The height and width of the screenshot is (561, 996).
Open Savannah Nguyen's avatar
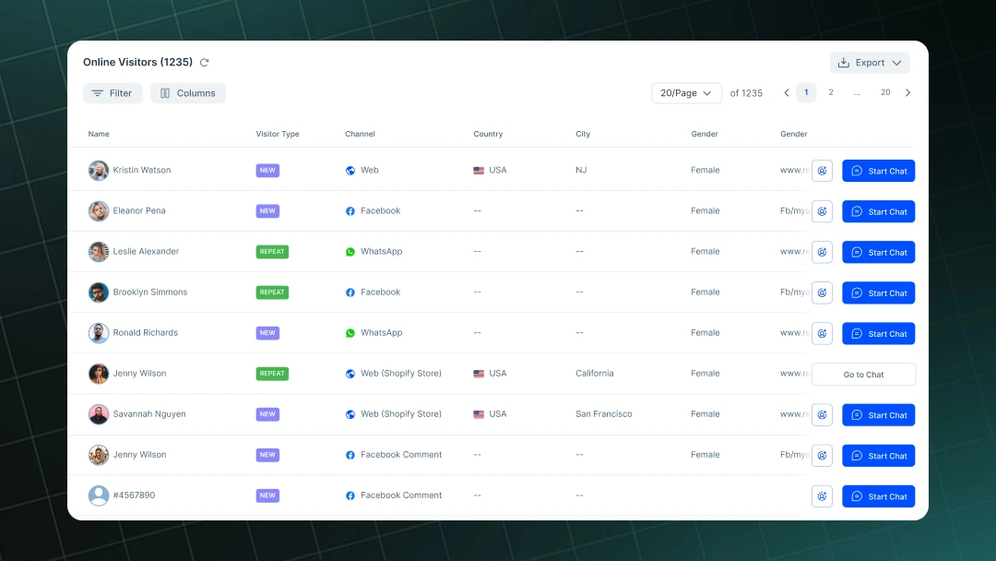[x=99, y=414]
